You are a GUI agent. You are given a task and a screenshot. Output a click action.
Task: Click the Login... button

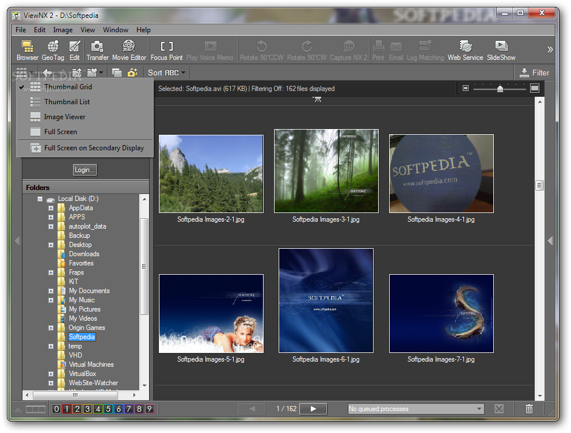coord(85,170)
